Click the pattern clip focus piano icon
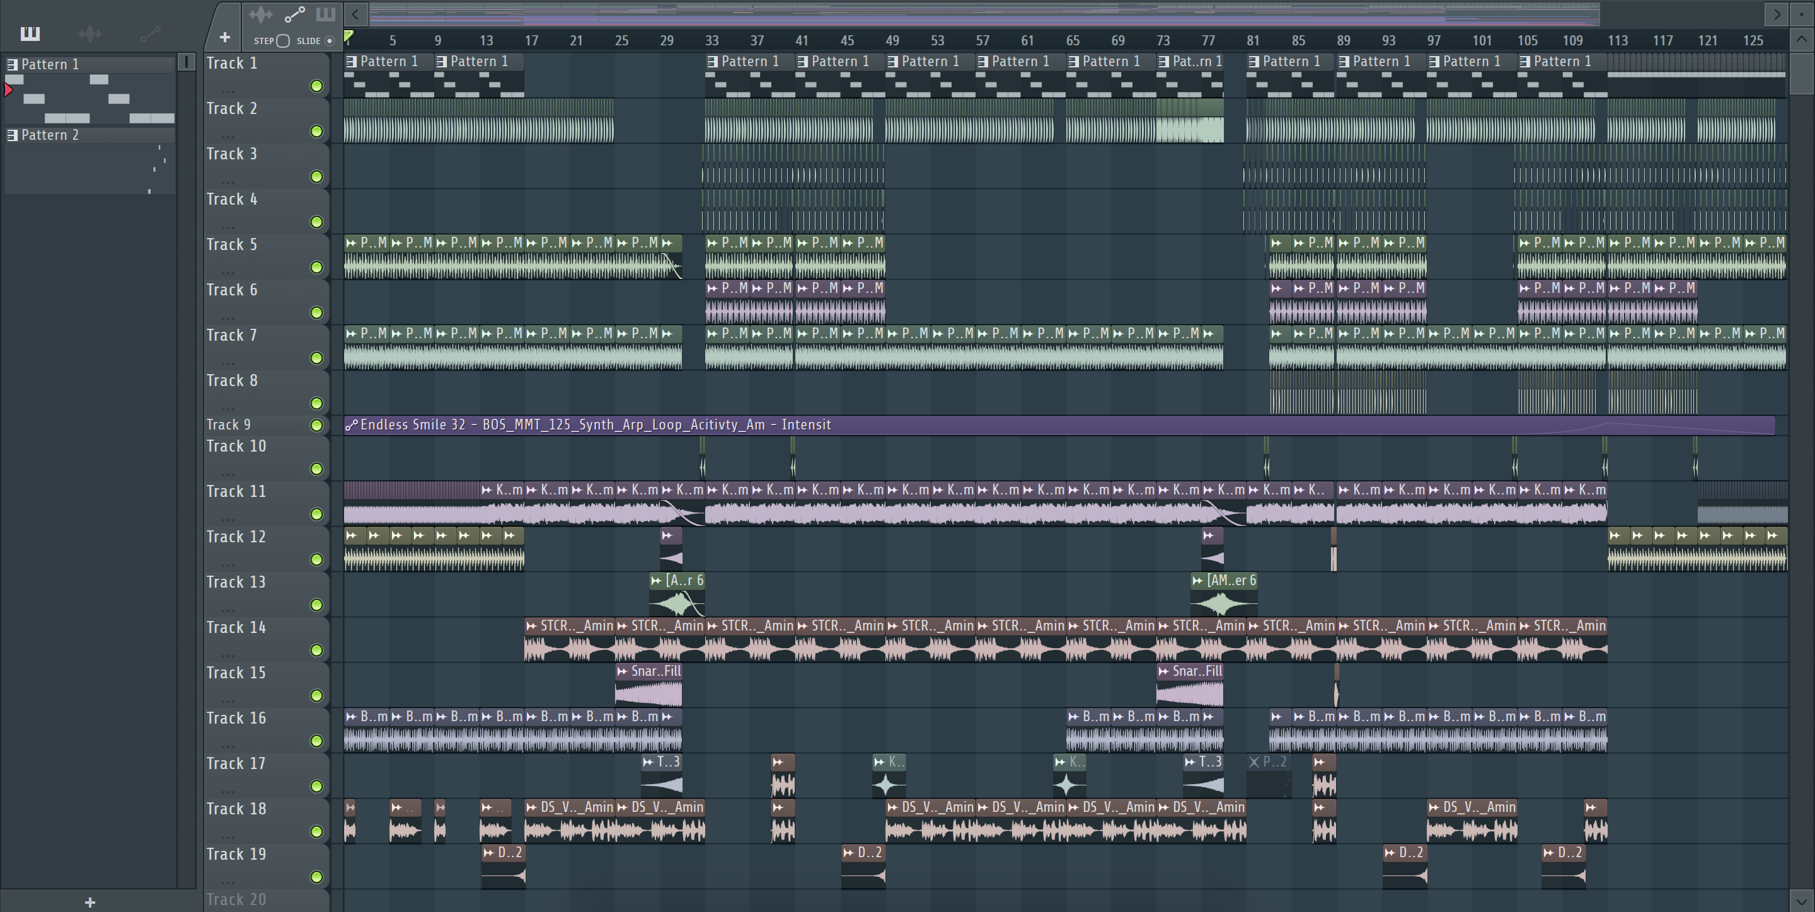The height and width of the screenshot is (912, 1815). tap(326, 14)
